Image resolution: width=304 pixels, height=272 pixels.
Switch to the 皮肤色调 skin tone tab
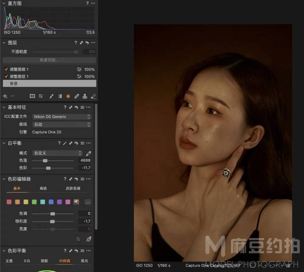coord(73,188)
